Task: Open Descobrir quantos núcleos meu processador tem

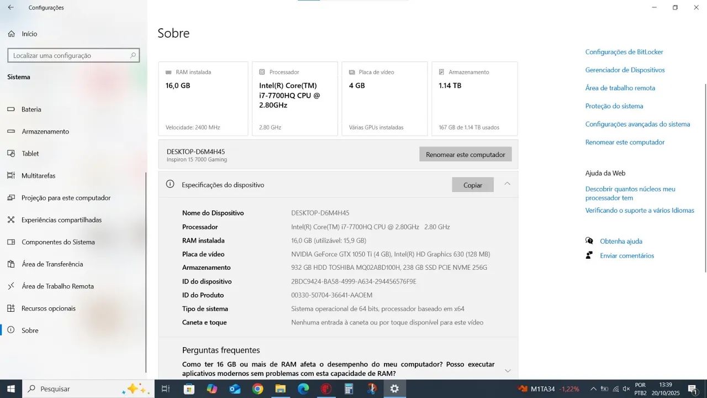Action: 630,193
